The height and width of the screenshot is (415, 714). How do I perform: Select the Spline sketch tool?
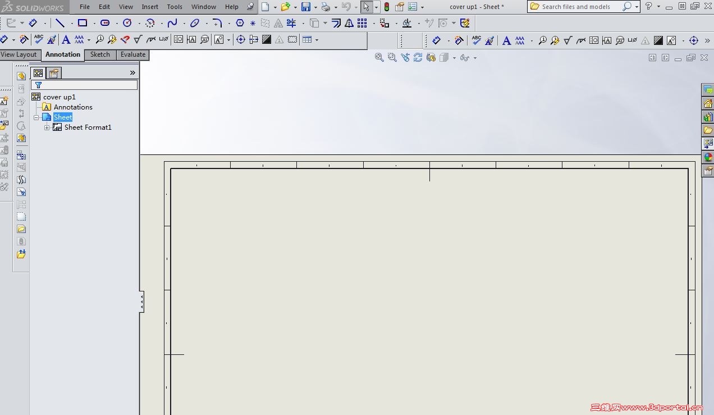point(172,23)
